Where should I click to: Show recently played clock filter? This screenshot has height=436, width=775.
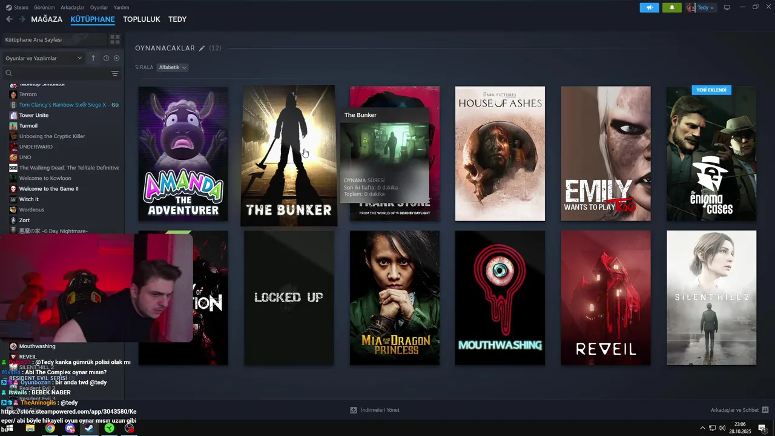(106, 58)
